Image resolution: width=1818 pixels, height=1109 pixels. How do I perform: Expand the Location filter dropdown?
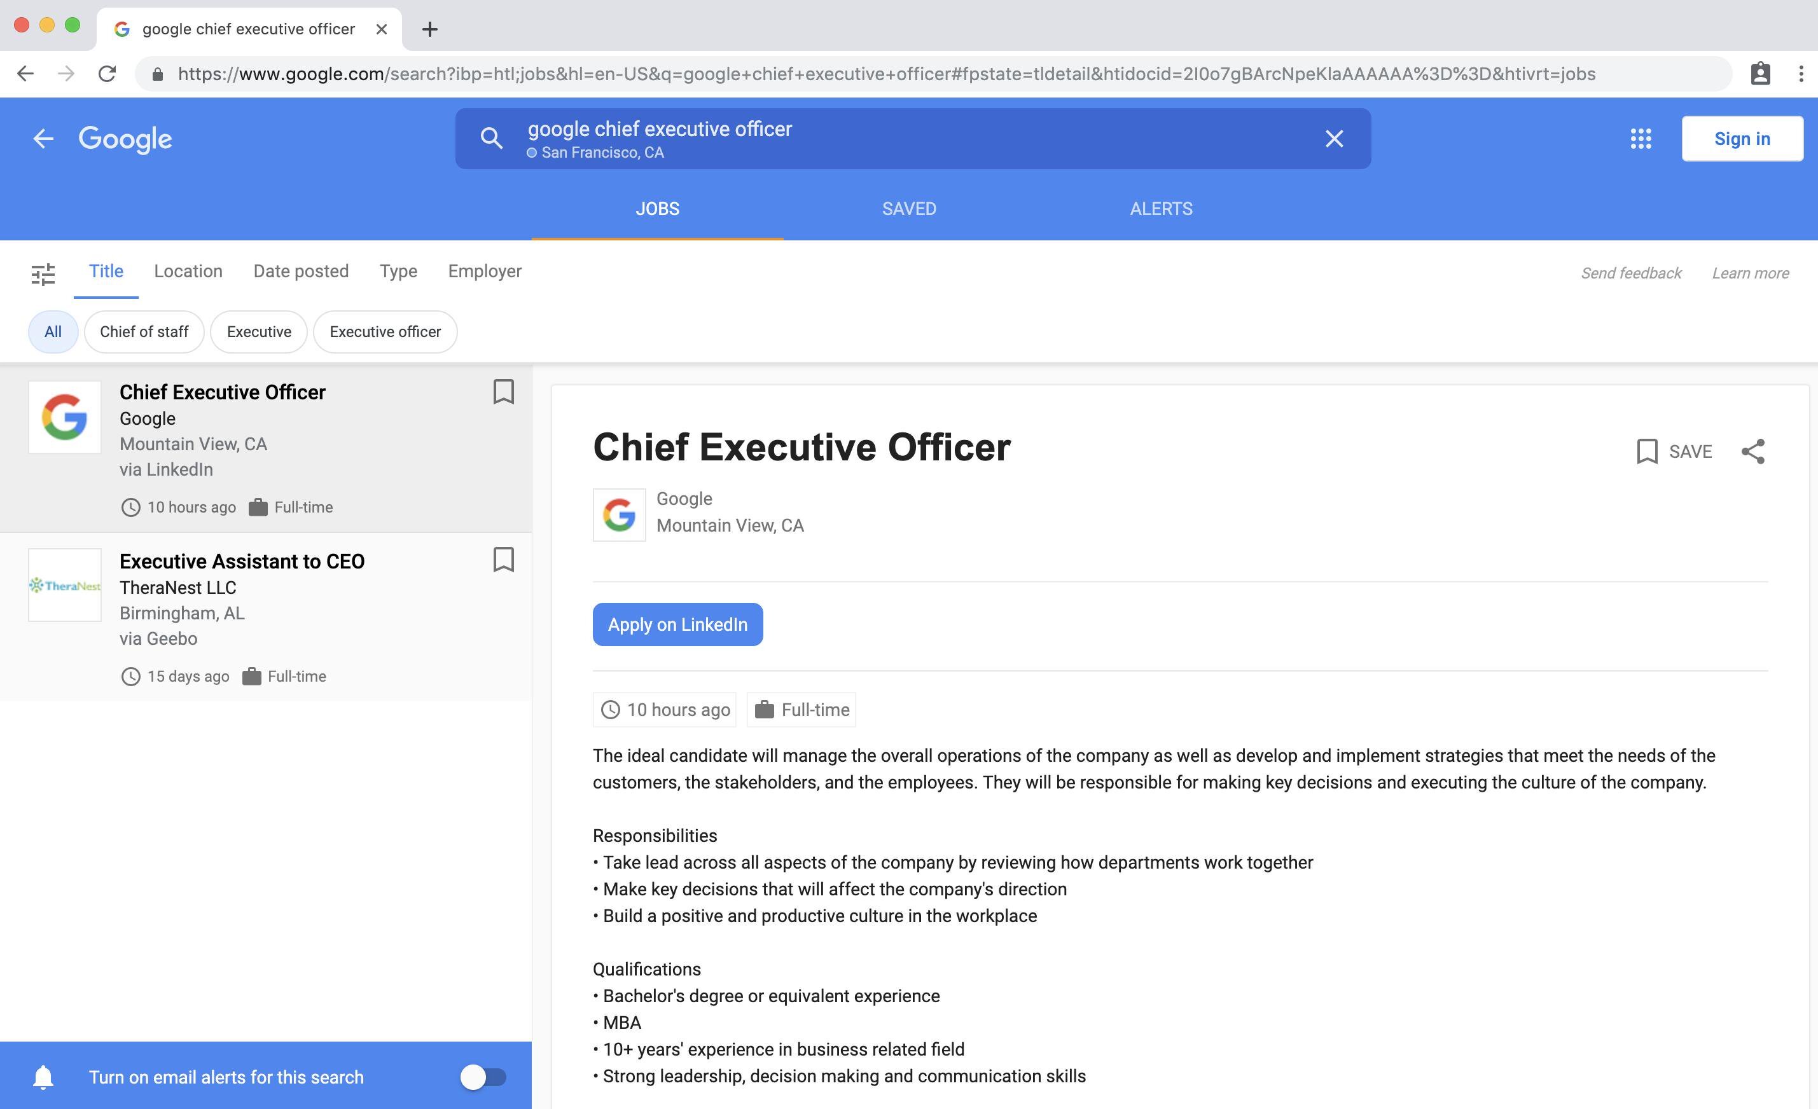tap(188, 272)
